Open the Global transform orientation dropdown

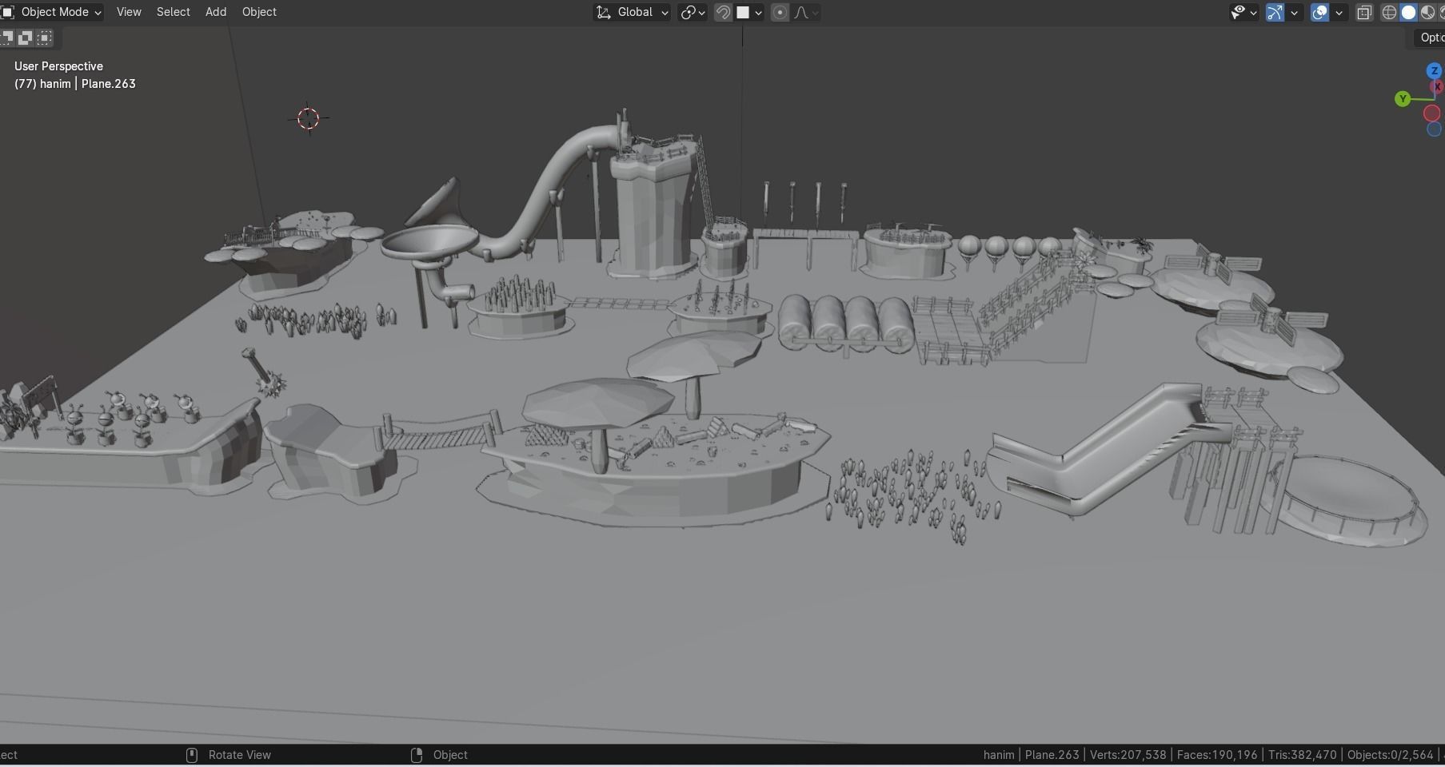[632, 12]
